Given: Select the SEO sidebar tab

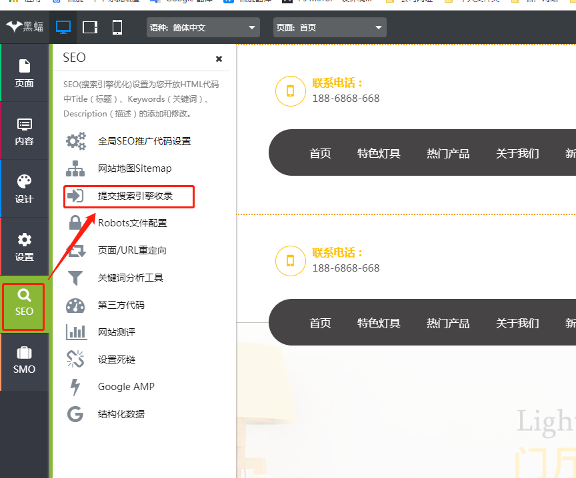Looking at the screenshot, I should tap(24, 304).
